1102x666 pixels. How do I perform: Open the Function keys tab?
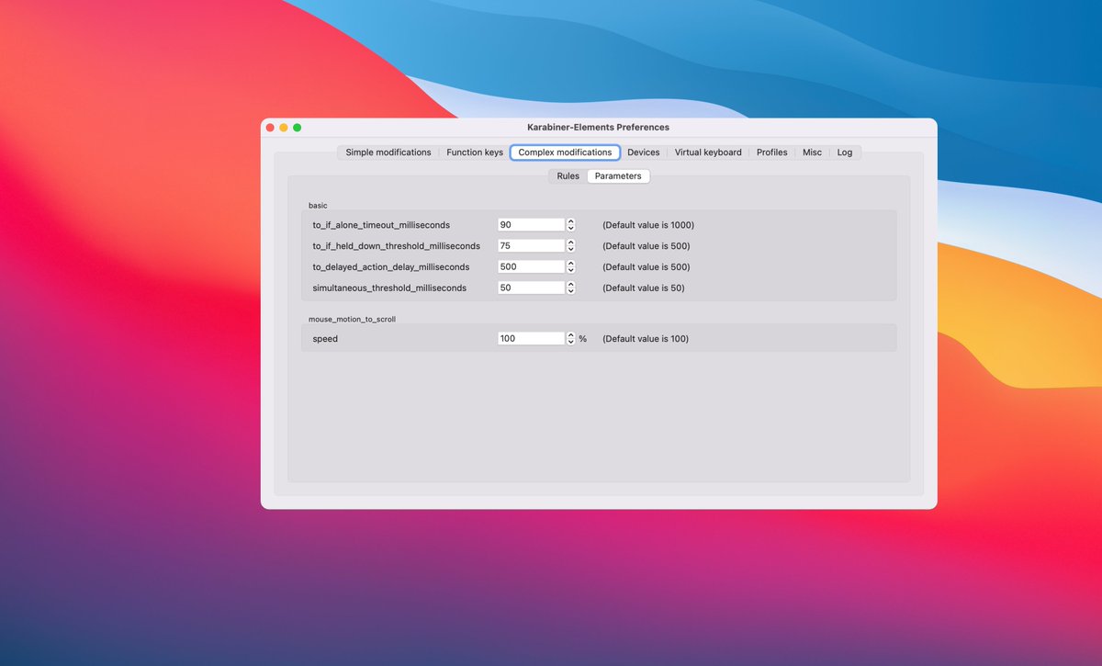[475, 152]
